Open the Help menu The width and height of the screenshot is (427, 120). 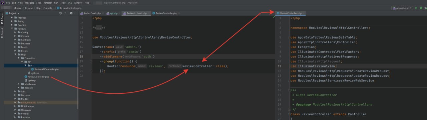[87, 2]
